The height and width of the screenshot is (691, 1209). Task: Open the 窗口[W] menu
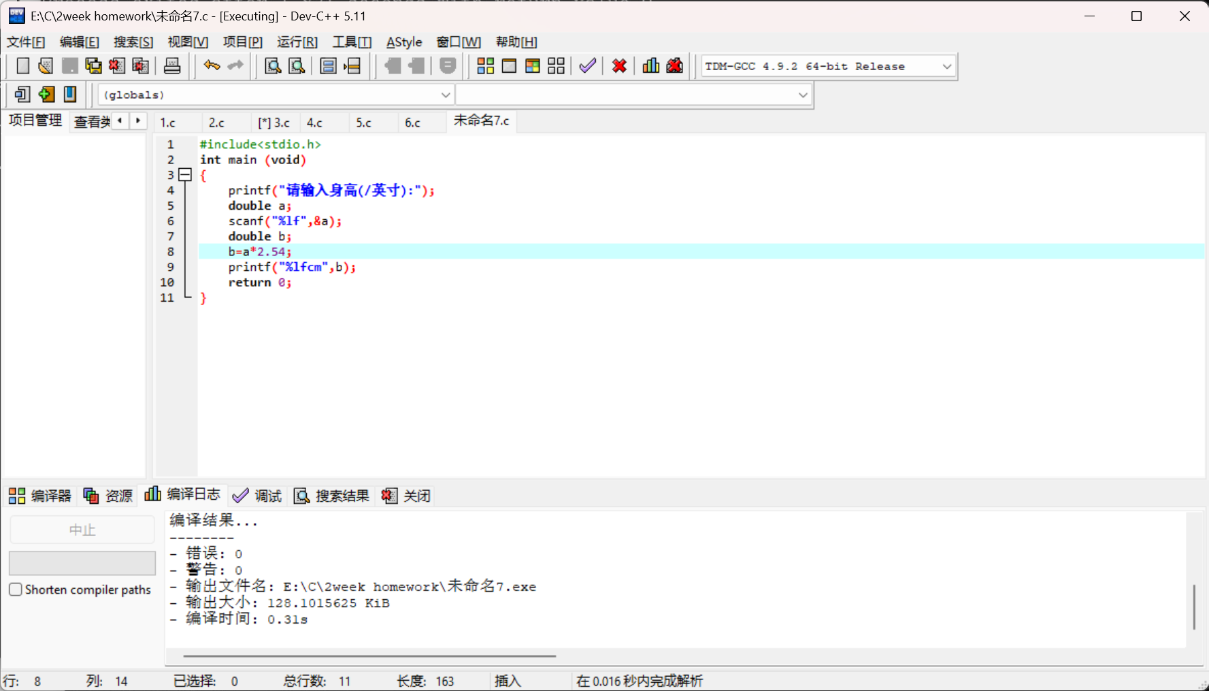coord(459,42)
